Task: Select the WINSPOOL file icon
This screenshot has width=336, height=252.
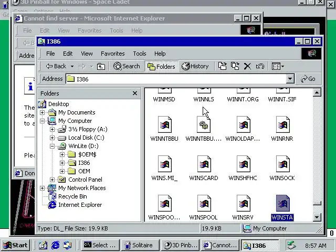Action: [204, 203]
